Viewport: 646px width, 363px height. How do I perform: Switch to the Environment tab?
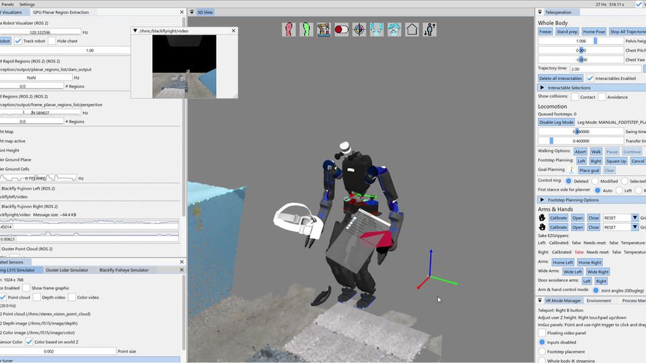pyautogui.click(x=599, y=300)
